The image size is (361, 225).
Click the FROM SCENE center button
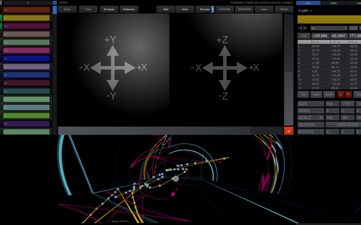click(343, 124)
